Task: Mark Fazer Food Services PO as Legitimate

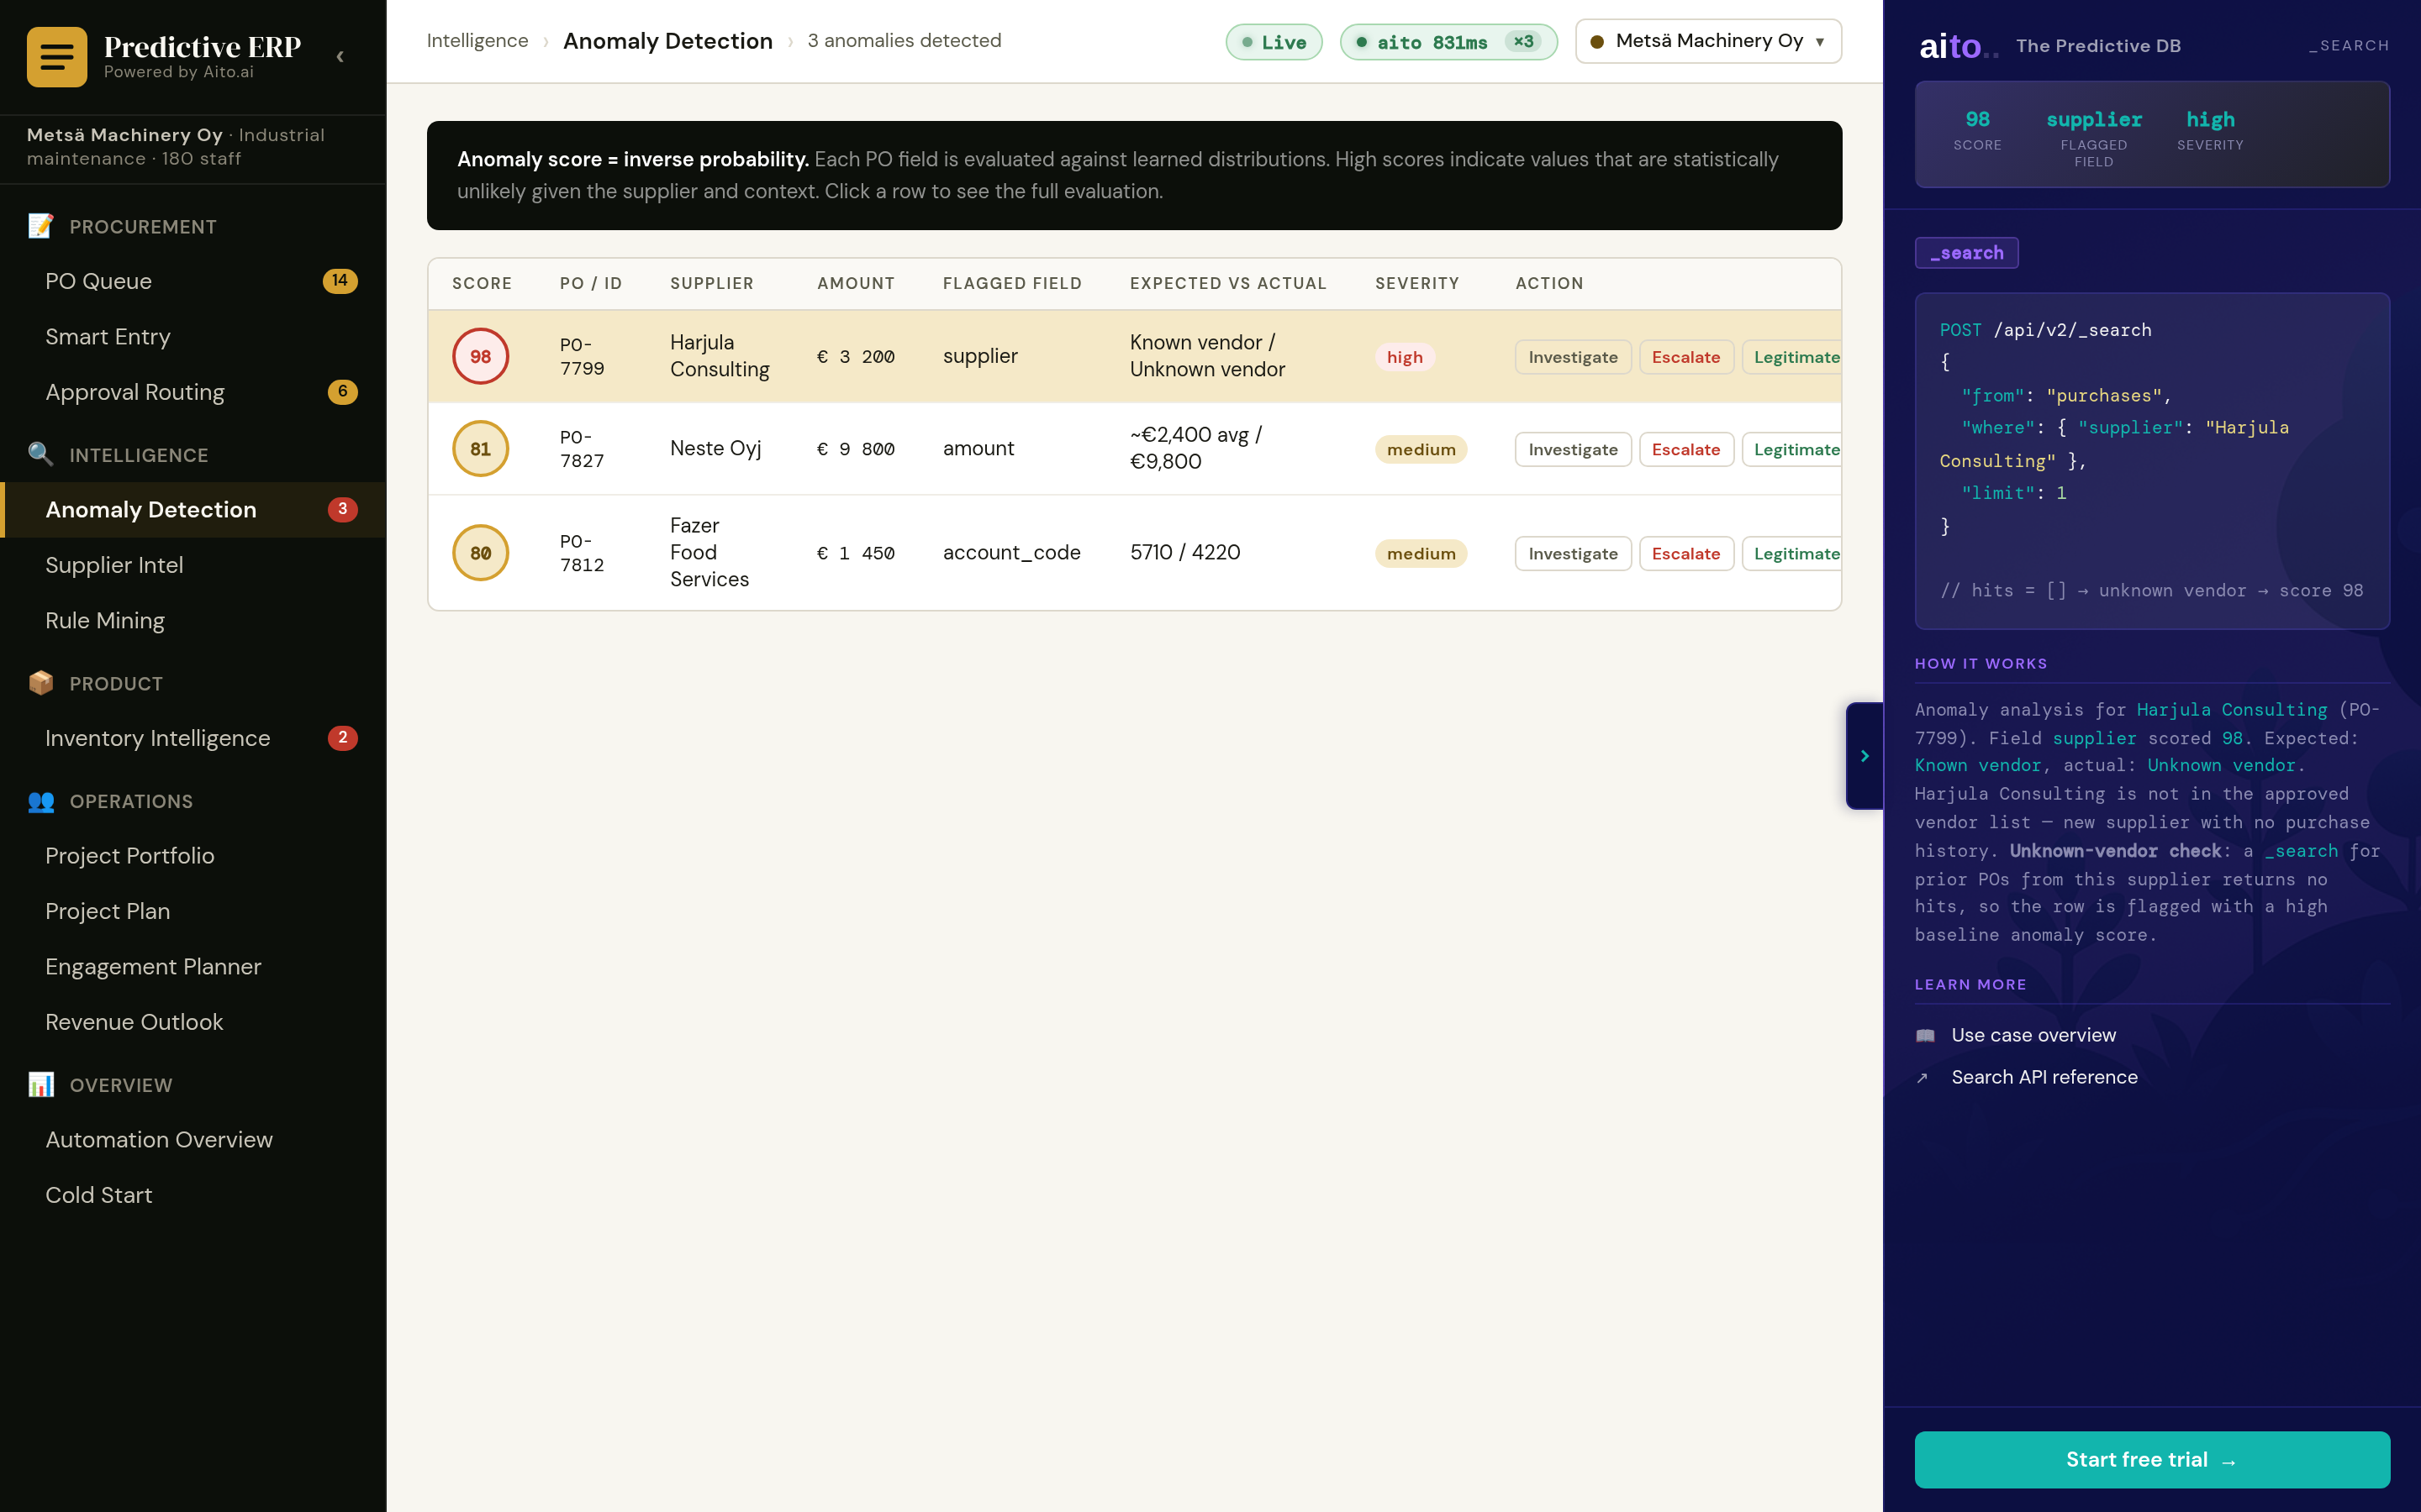Action: (1791, 554)
